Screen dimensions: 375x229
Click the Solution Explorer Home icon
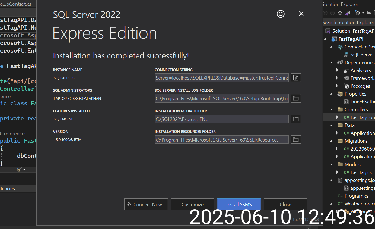click(340, 13)
